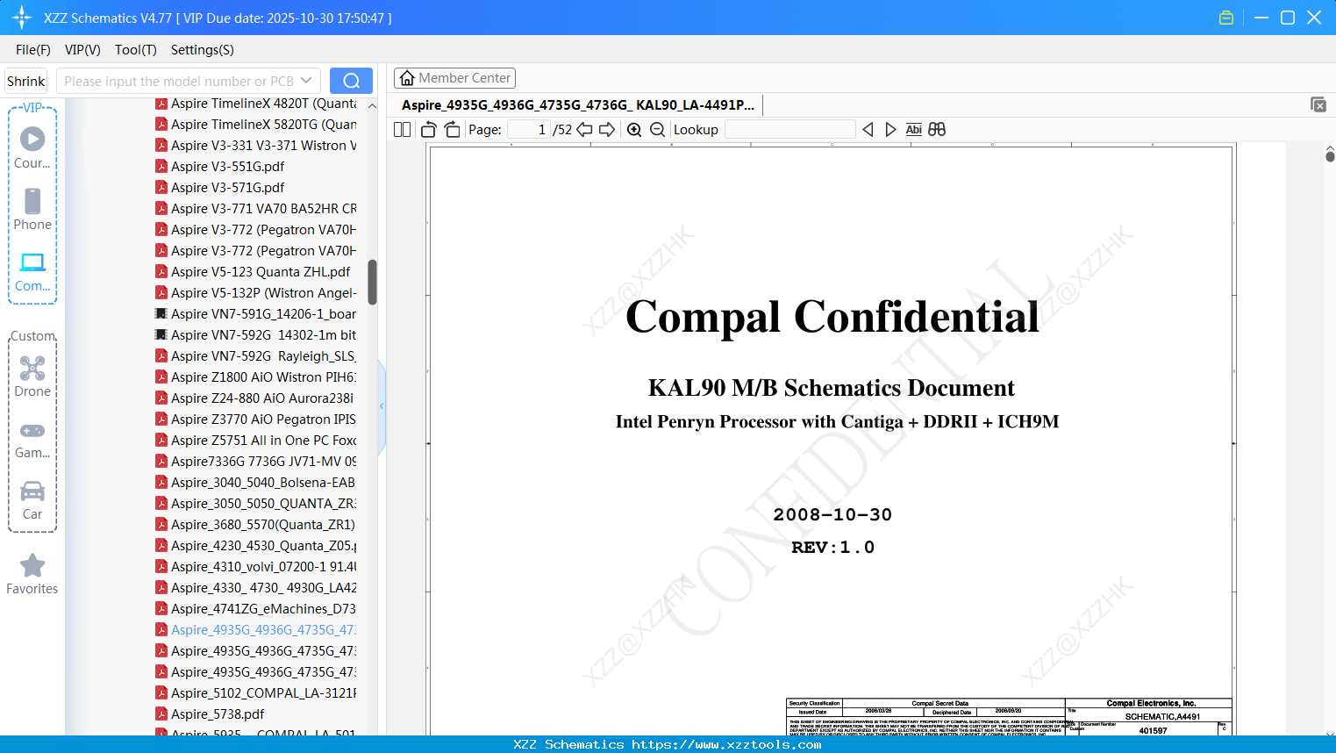Open the Settings(S) menu
The image size is (1336, 753).
203,50
